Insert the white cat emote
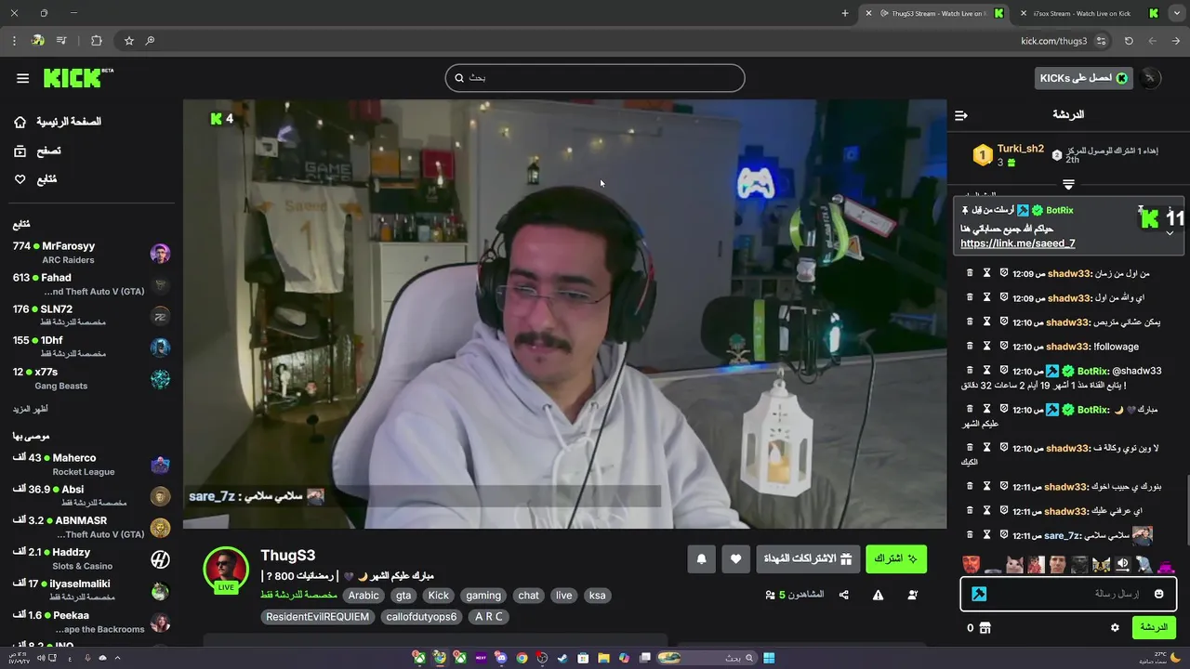The image size is (1190, 669). click(x=1015, y=564)
